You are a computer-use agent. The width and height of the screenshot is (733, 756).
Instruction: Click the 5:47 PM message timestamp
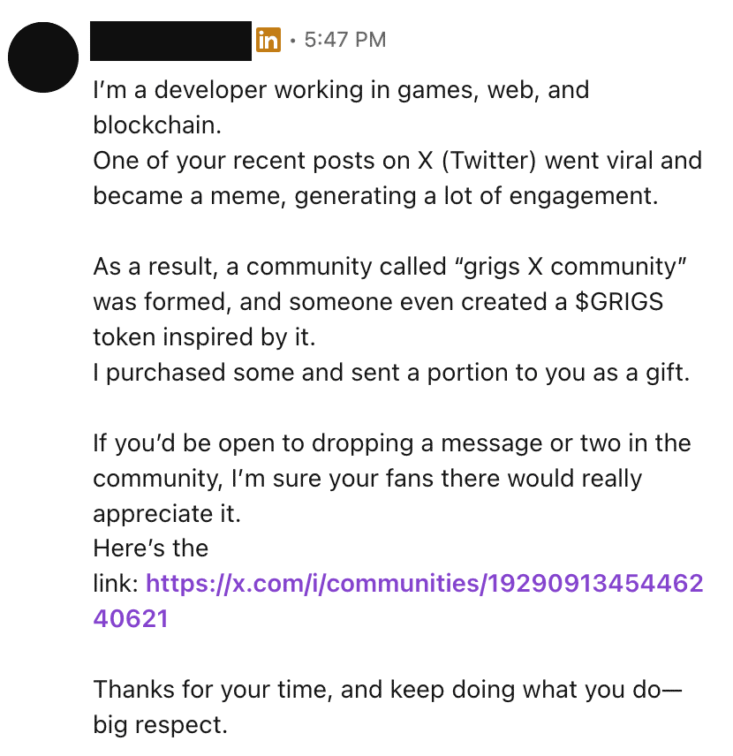click(344, 40)
